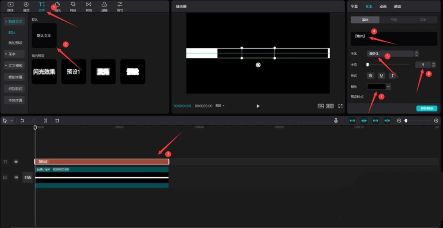Toggle bold B text style

(x=371, y=76)
